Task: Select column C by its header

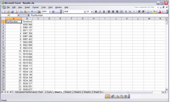Action: point(38,19)
